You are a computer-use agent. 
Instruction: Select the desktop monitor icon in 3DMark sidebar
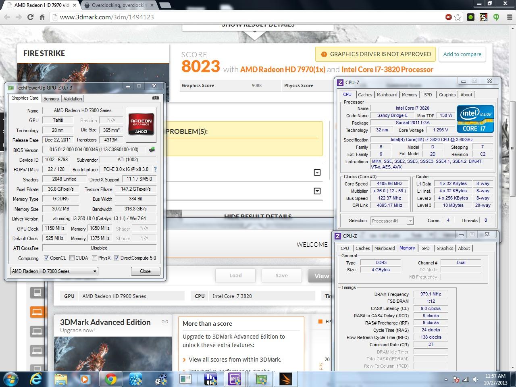coord(37,292)
